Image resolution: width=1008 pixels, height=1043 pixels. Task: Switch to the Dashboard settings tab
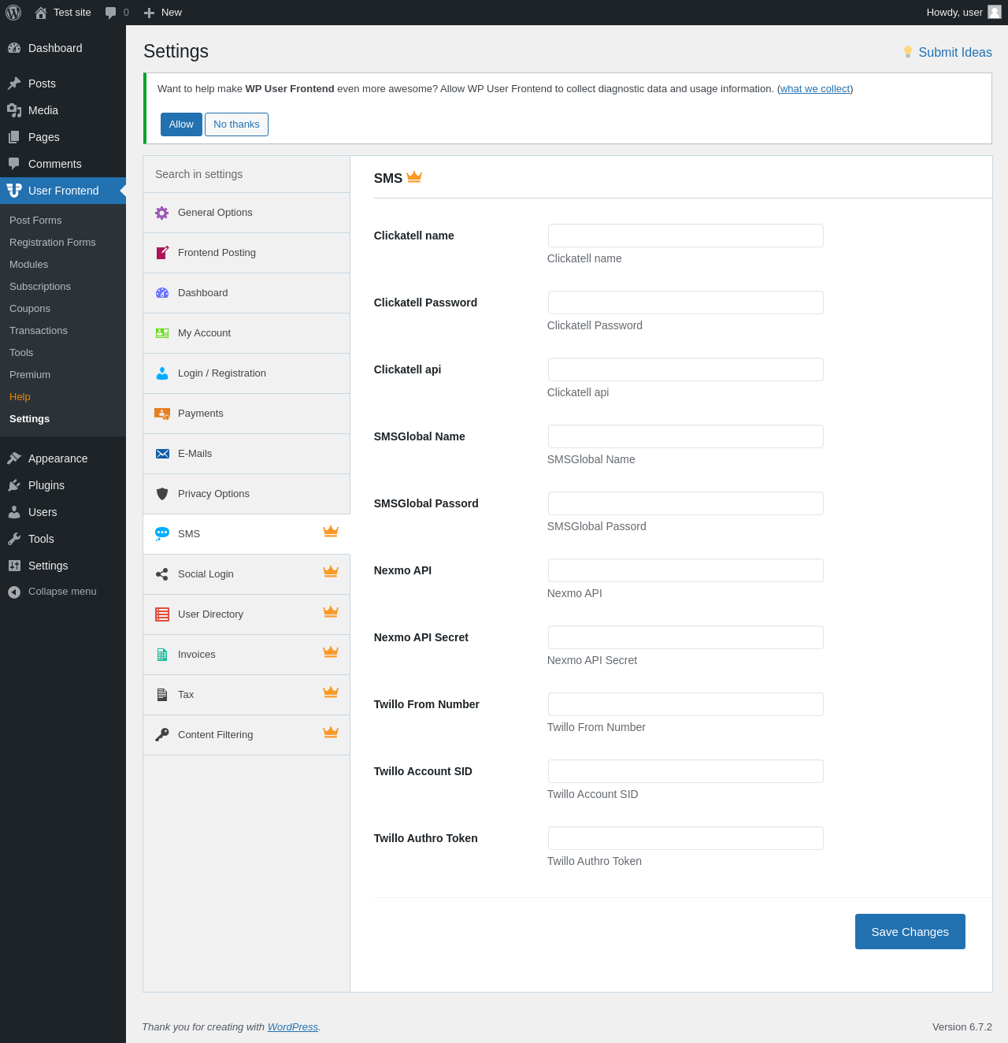(x=246, y=293)
